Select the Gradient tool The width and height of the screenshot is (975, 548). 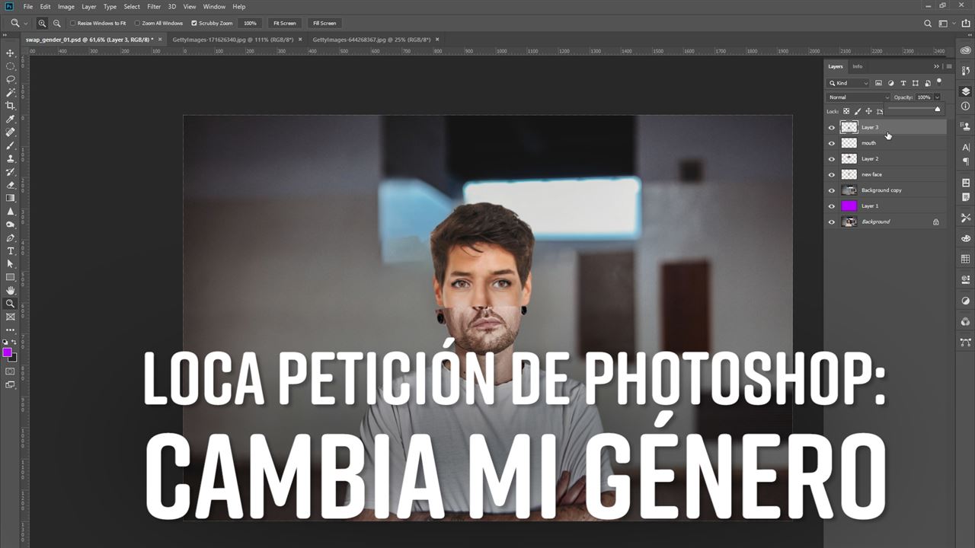point(11,198)
